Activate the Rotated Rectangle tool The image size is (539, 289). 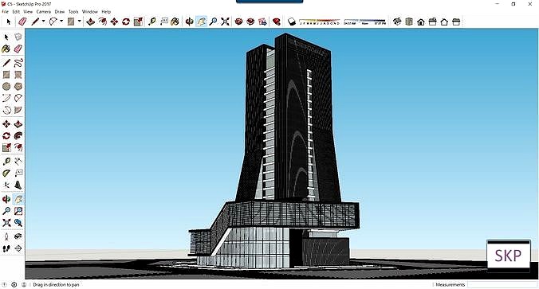18,75
